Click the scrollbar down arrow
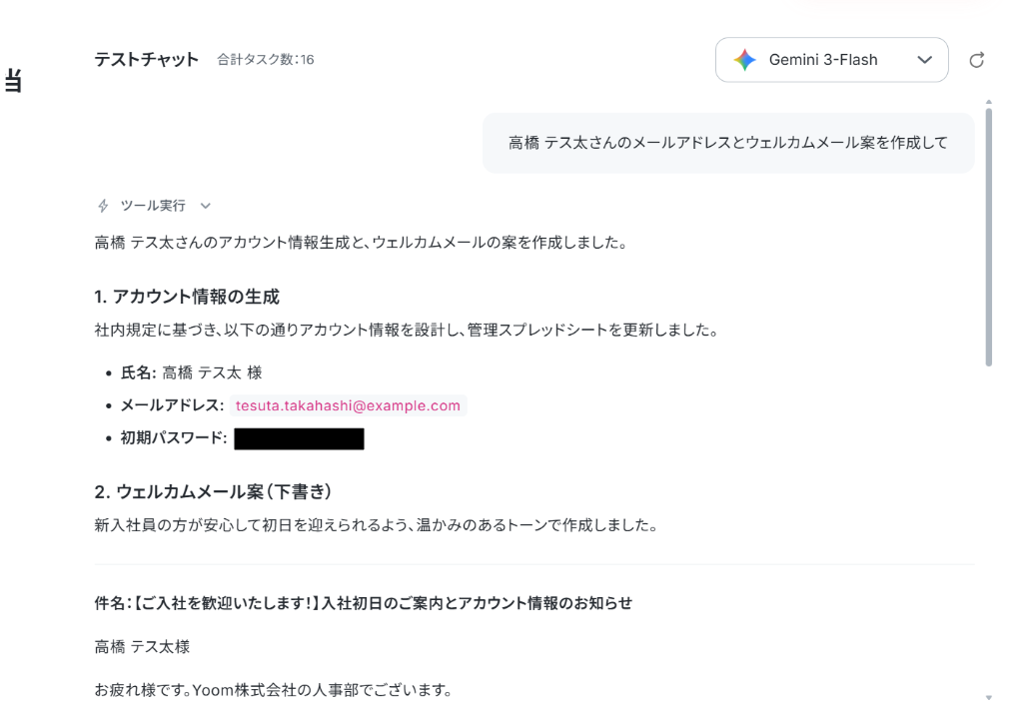Screen dimensions: 1022x715 989,698
